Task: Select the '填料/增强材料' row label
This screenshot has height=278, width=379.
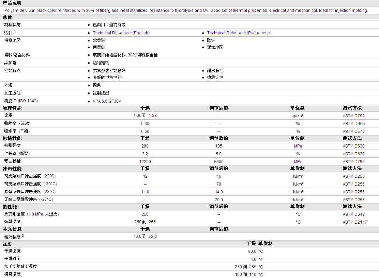Action: tap(17, 55)
